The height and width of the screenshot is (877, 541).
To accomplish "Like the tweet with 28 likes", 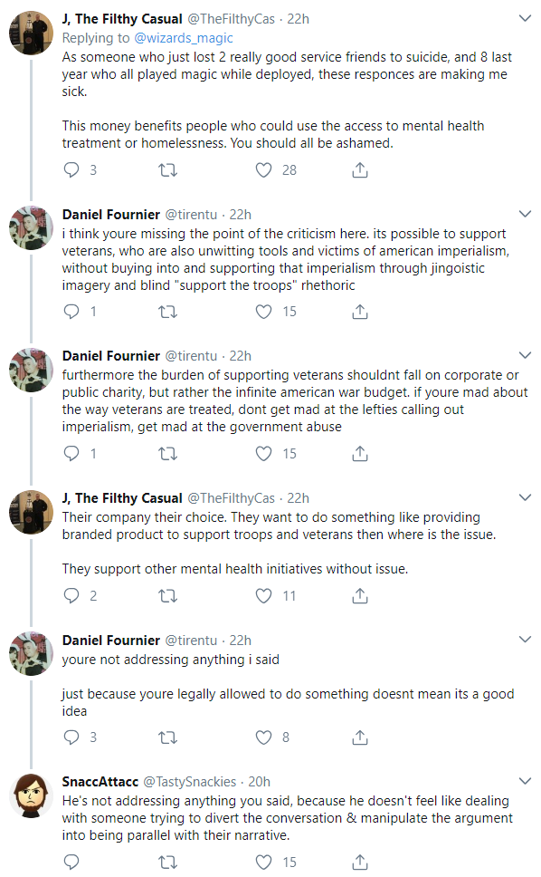I will pos(263,170).
